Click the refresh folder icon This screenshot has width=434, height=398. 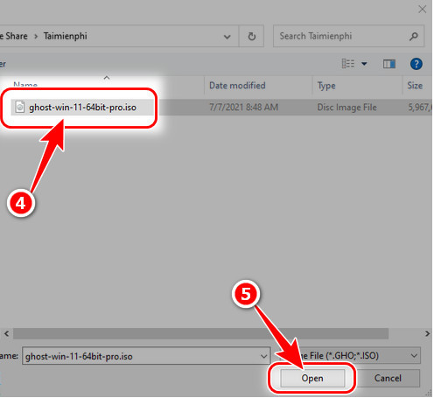coord(252,36)
